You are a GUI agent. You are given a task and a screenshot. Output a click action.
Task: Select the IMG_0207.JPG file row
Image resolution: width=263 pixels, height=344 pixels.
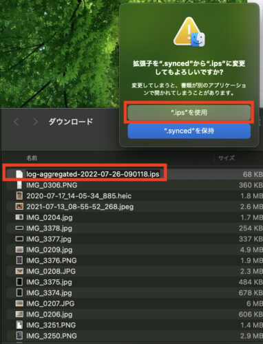tap(134, 303)
